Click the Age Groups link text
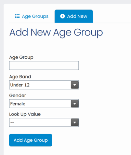 click(35, 16)
